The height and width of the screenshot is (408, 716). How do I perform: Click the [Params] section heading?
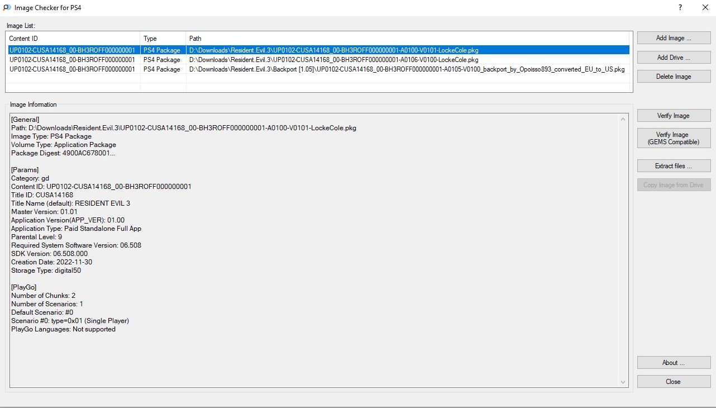[25, 170]
